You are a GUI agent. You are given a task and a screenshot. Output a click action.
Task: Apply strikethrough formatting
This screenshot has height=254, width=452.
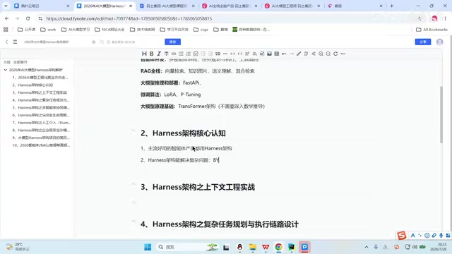(167, 54)
